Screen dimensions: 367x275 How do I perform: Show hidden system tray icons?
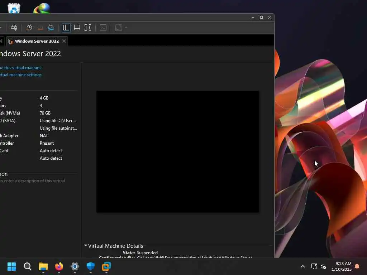302,266
